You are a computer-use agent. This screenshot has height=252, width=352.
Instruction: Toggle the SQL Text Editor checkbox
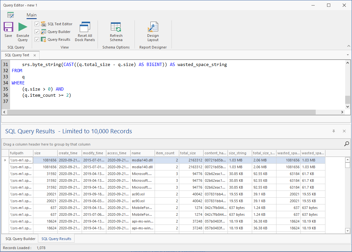tap(37, 24)
